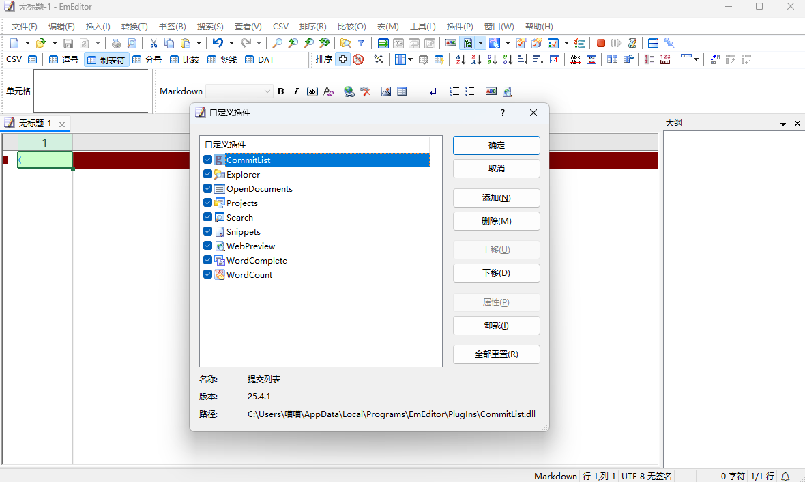Screen dimensions: 805x482
Task: Select WebPreview in the plugin list
Action: pos(250,246)
